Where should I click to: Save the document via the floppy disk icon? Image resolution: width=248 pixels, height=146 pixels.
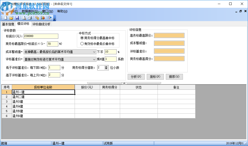(17, 18)
